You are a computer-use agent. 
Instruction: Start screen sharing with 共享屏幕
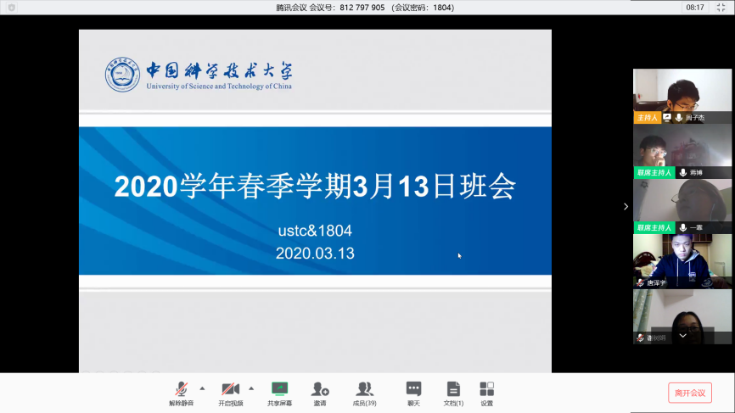point(279,392)
